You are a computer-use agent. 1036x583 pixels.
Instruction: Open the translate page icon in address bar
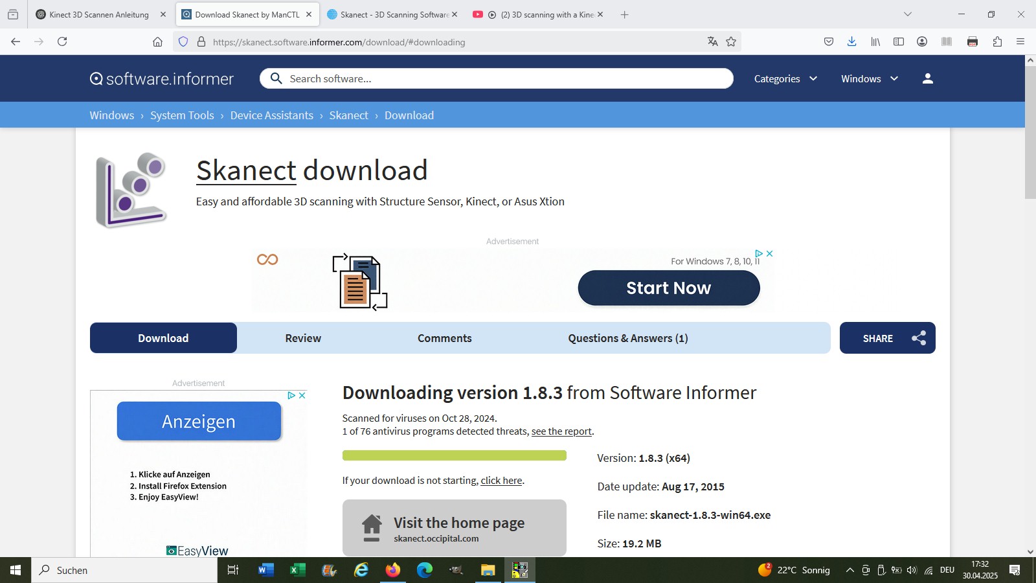pyautogui.click(x=712, y=41)
